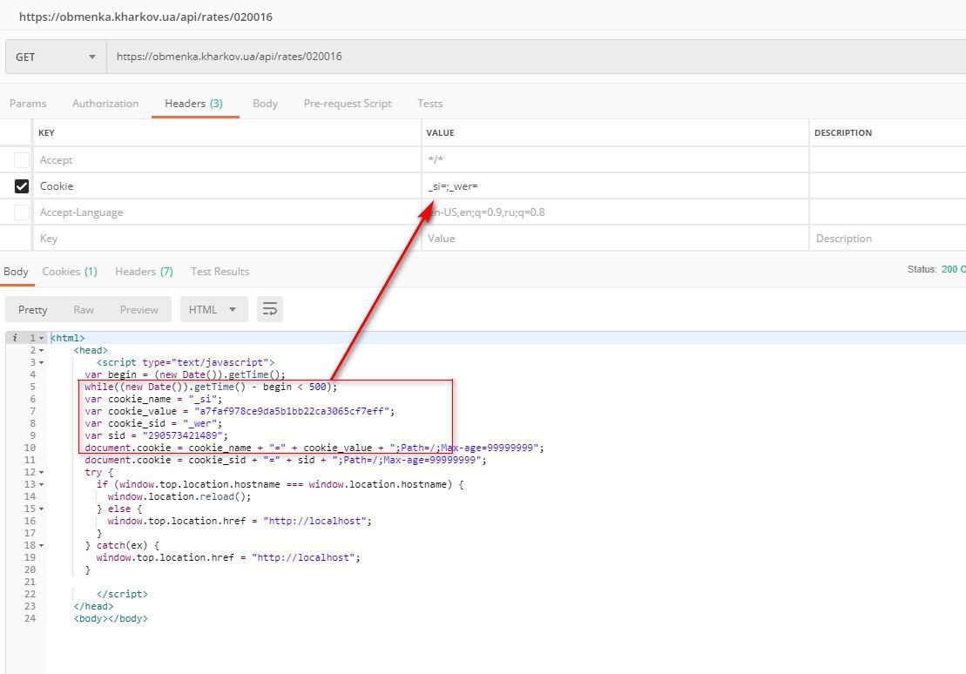Uncheck the Cookie header checkbox
The width and height of the screenshot is (966, 674).
[x=22, y=186]
